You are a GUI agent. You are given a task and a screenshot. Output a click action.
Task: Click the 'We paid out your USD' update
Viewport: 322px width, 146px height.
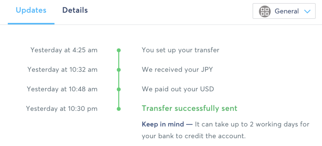coord(178,89)
